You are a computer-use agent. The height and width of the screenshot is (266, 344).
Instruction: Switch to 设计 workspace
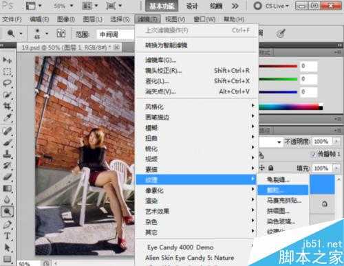tap(192, 6)
